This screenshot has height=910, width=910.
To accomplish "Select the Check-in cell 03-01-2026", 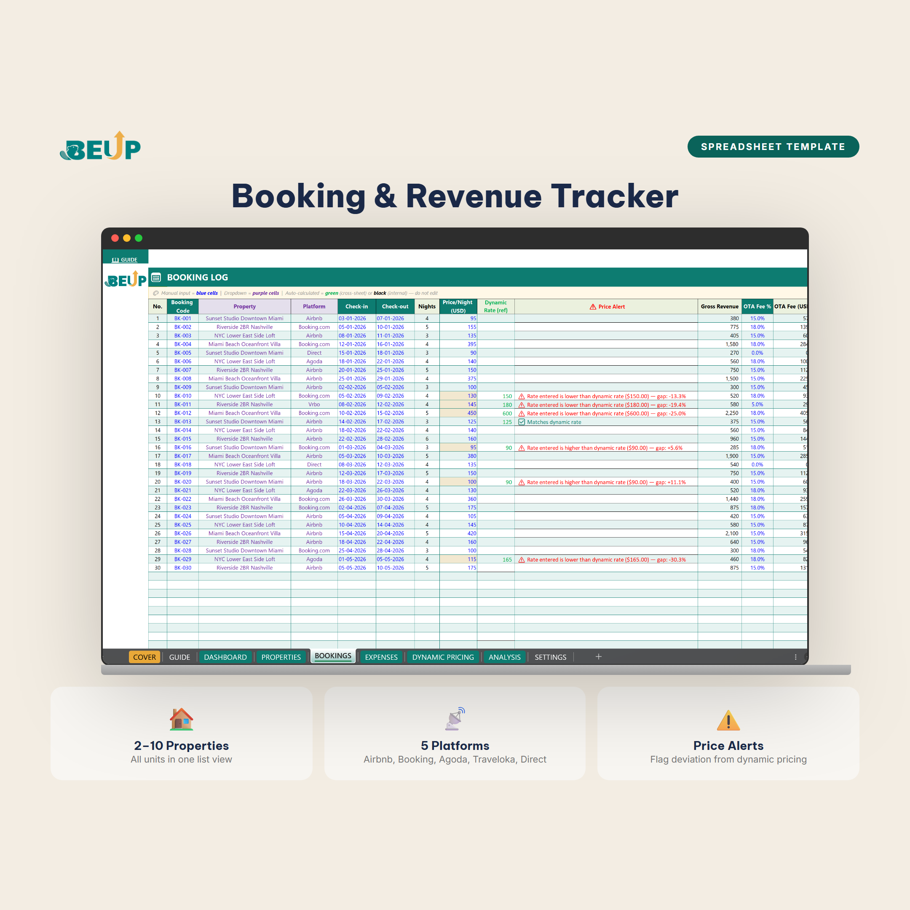I will pyautogui.click(x=356, y=318).
